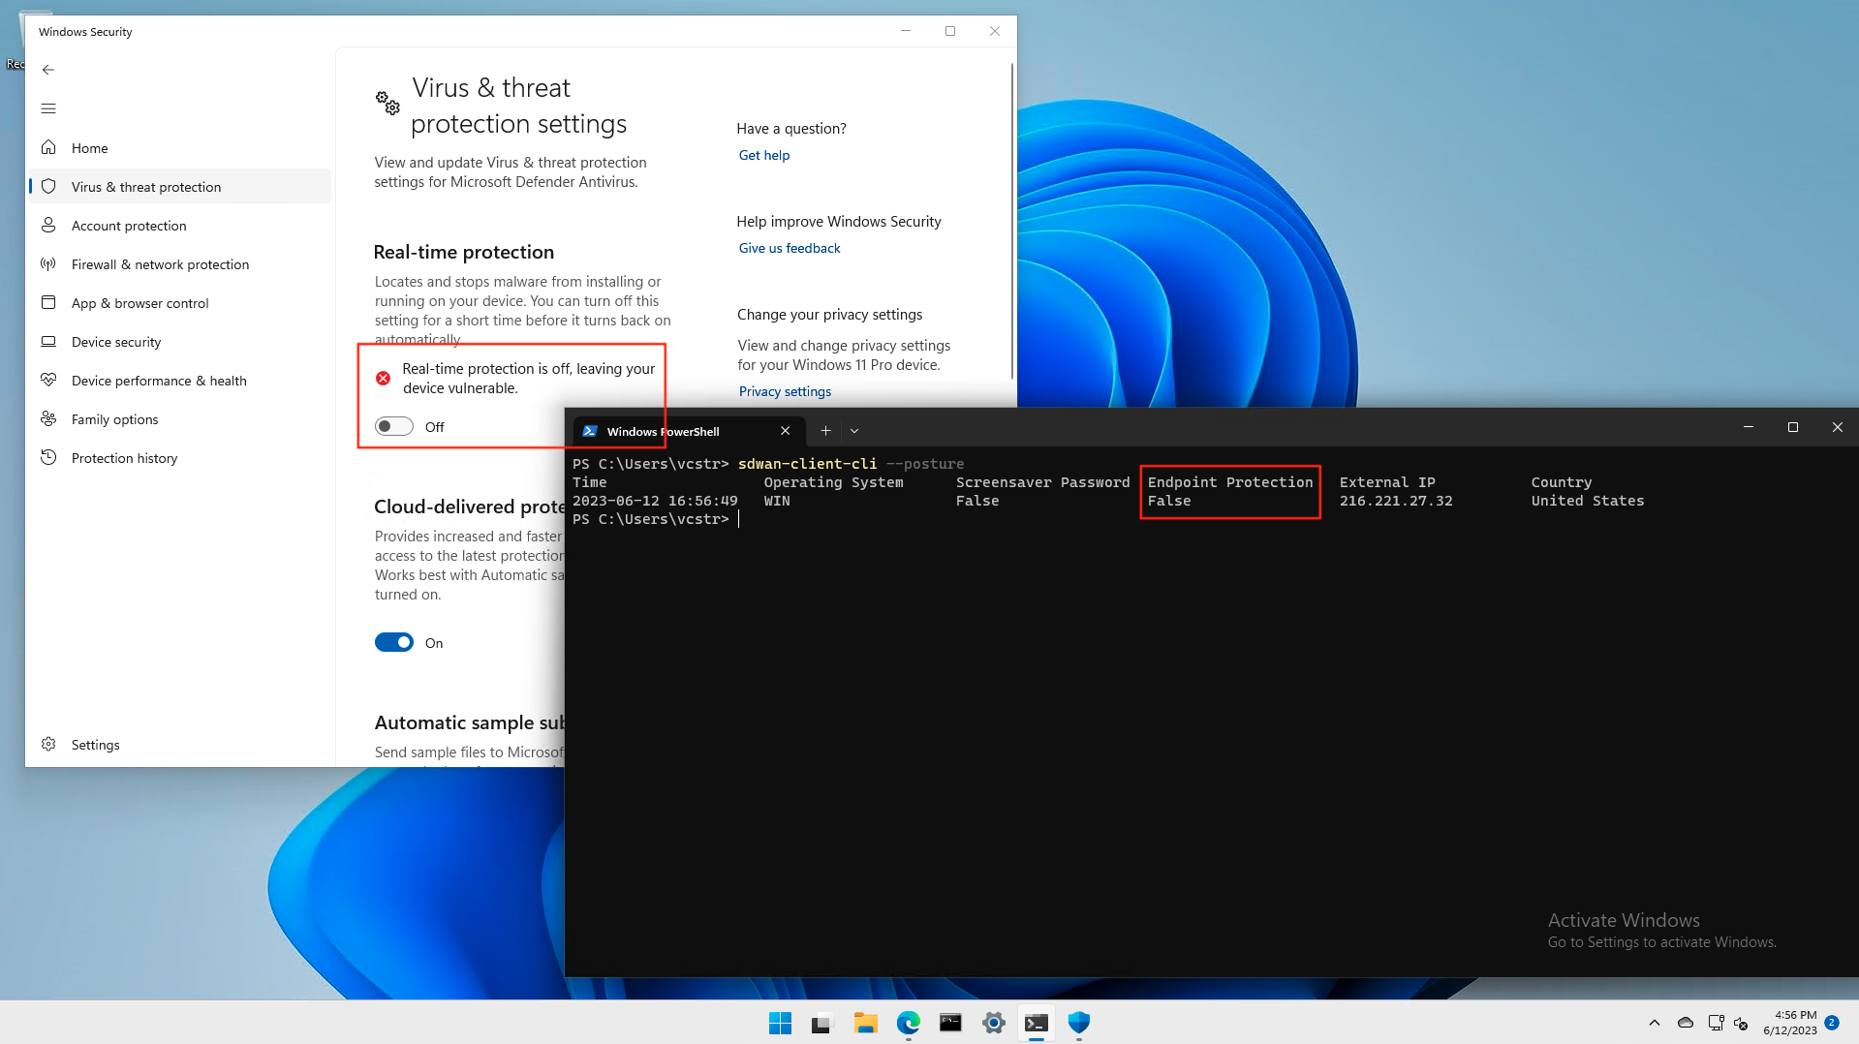Maximize the PowerShell terminal window
The image size is (1859, 1044).
pos(1793,427)
